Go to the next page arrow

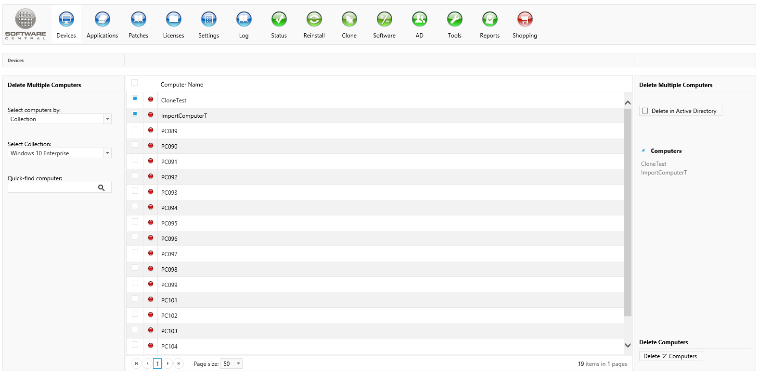click(x=167, y=363)
